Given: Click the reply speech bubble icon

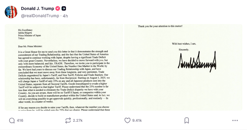Looking at the screenshot, I should pos(12,121).
